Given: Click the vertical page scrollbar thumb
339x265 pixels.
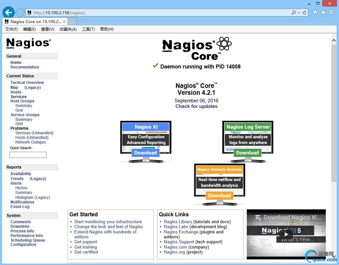Looking at the screenshot, I should (x=334, y=113).
